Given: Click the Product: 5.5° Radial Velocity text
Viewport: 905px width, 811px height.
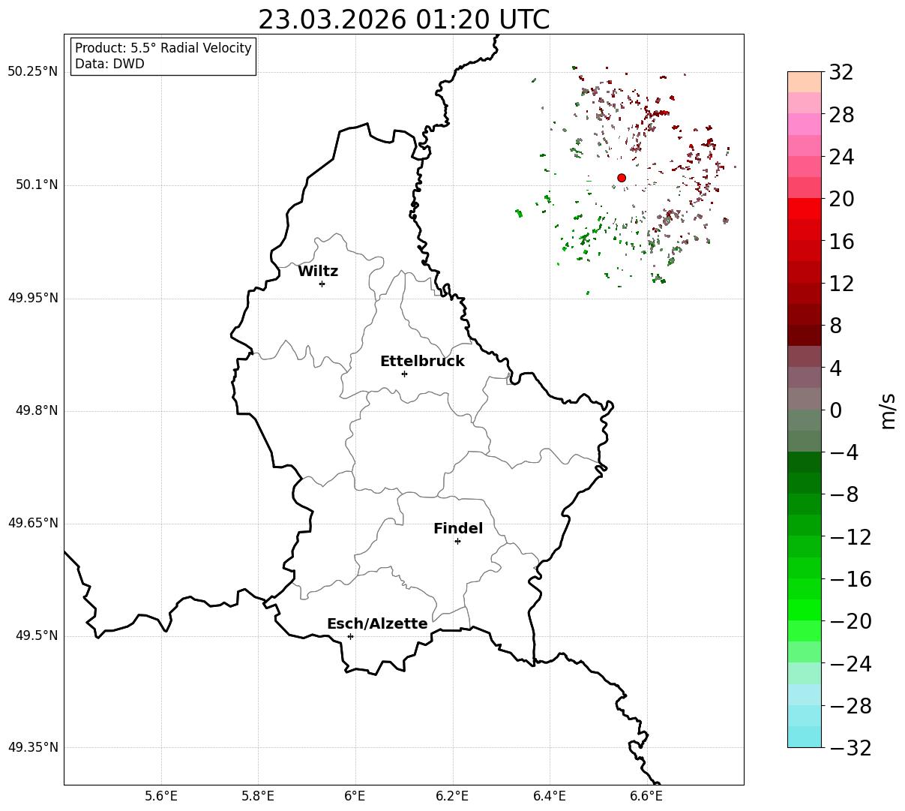Looking at the screenshot, I should click(163, 48).
